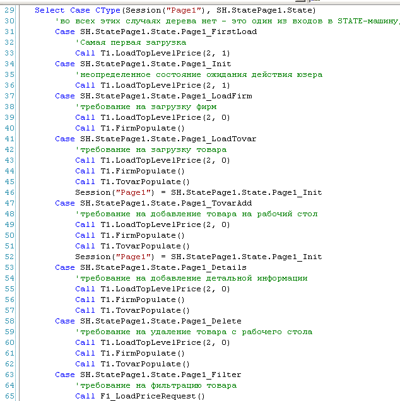
Task: Click comment 'требование на фильтрацию товара
Action: pos(156,386)
